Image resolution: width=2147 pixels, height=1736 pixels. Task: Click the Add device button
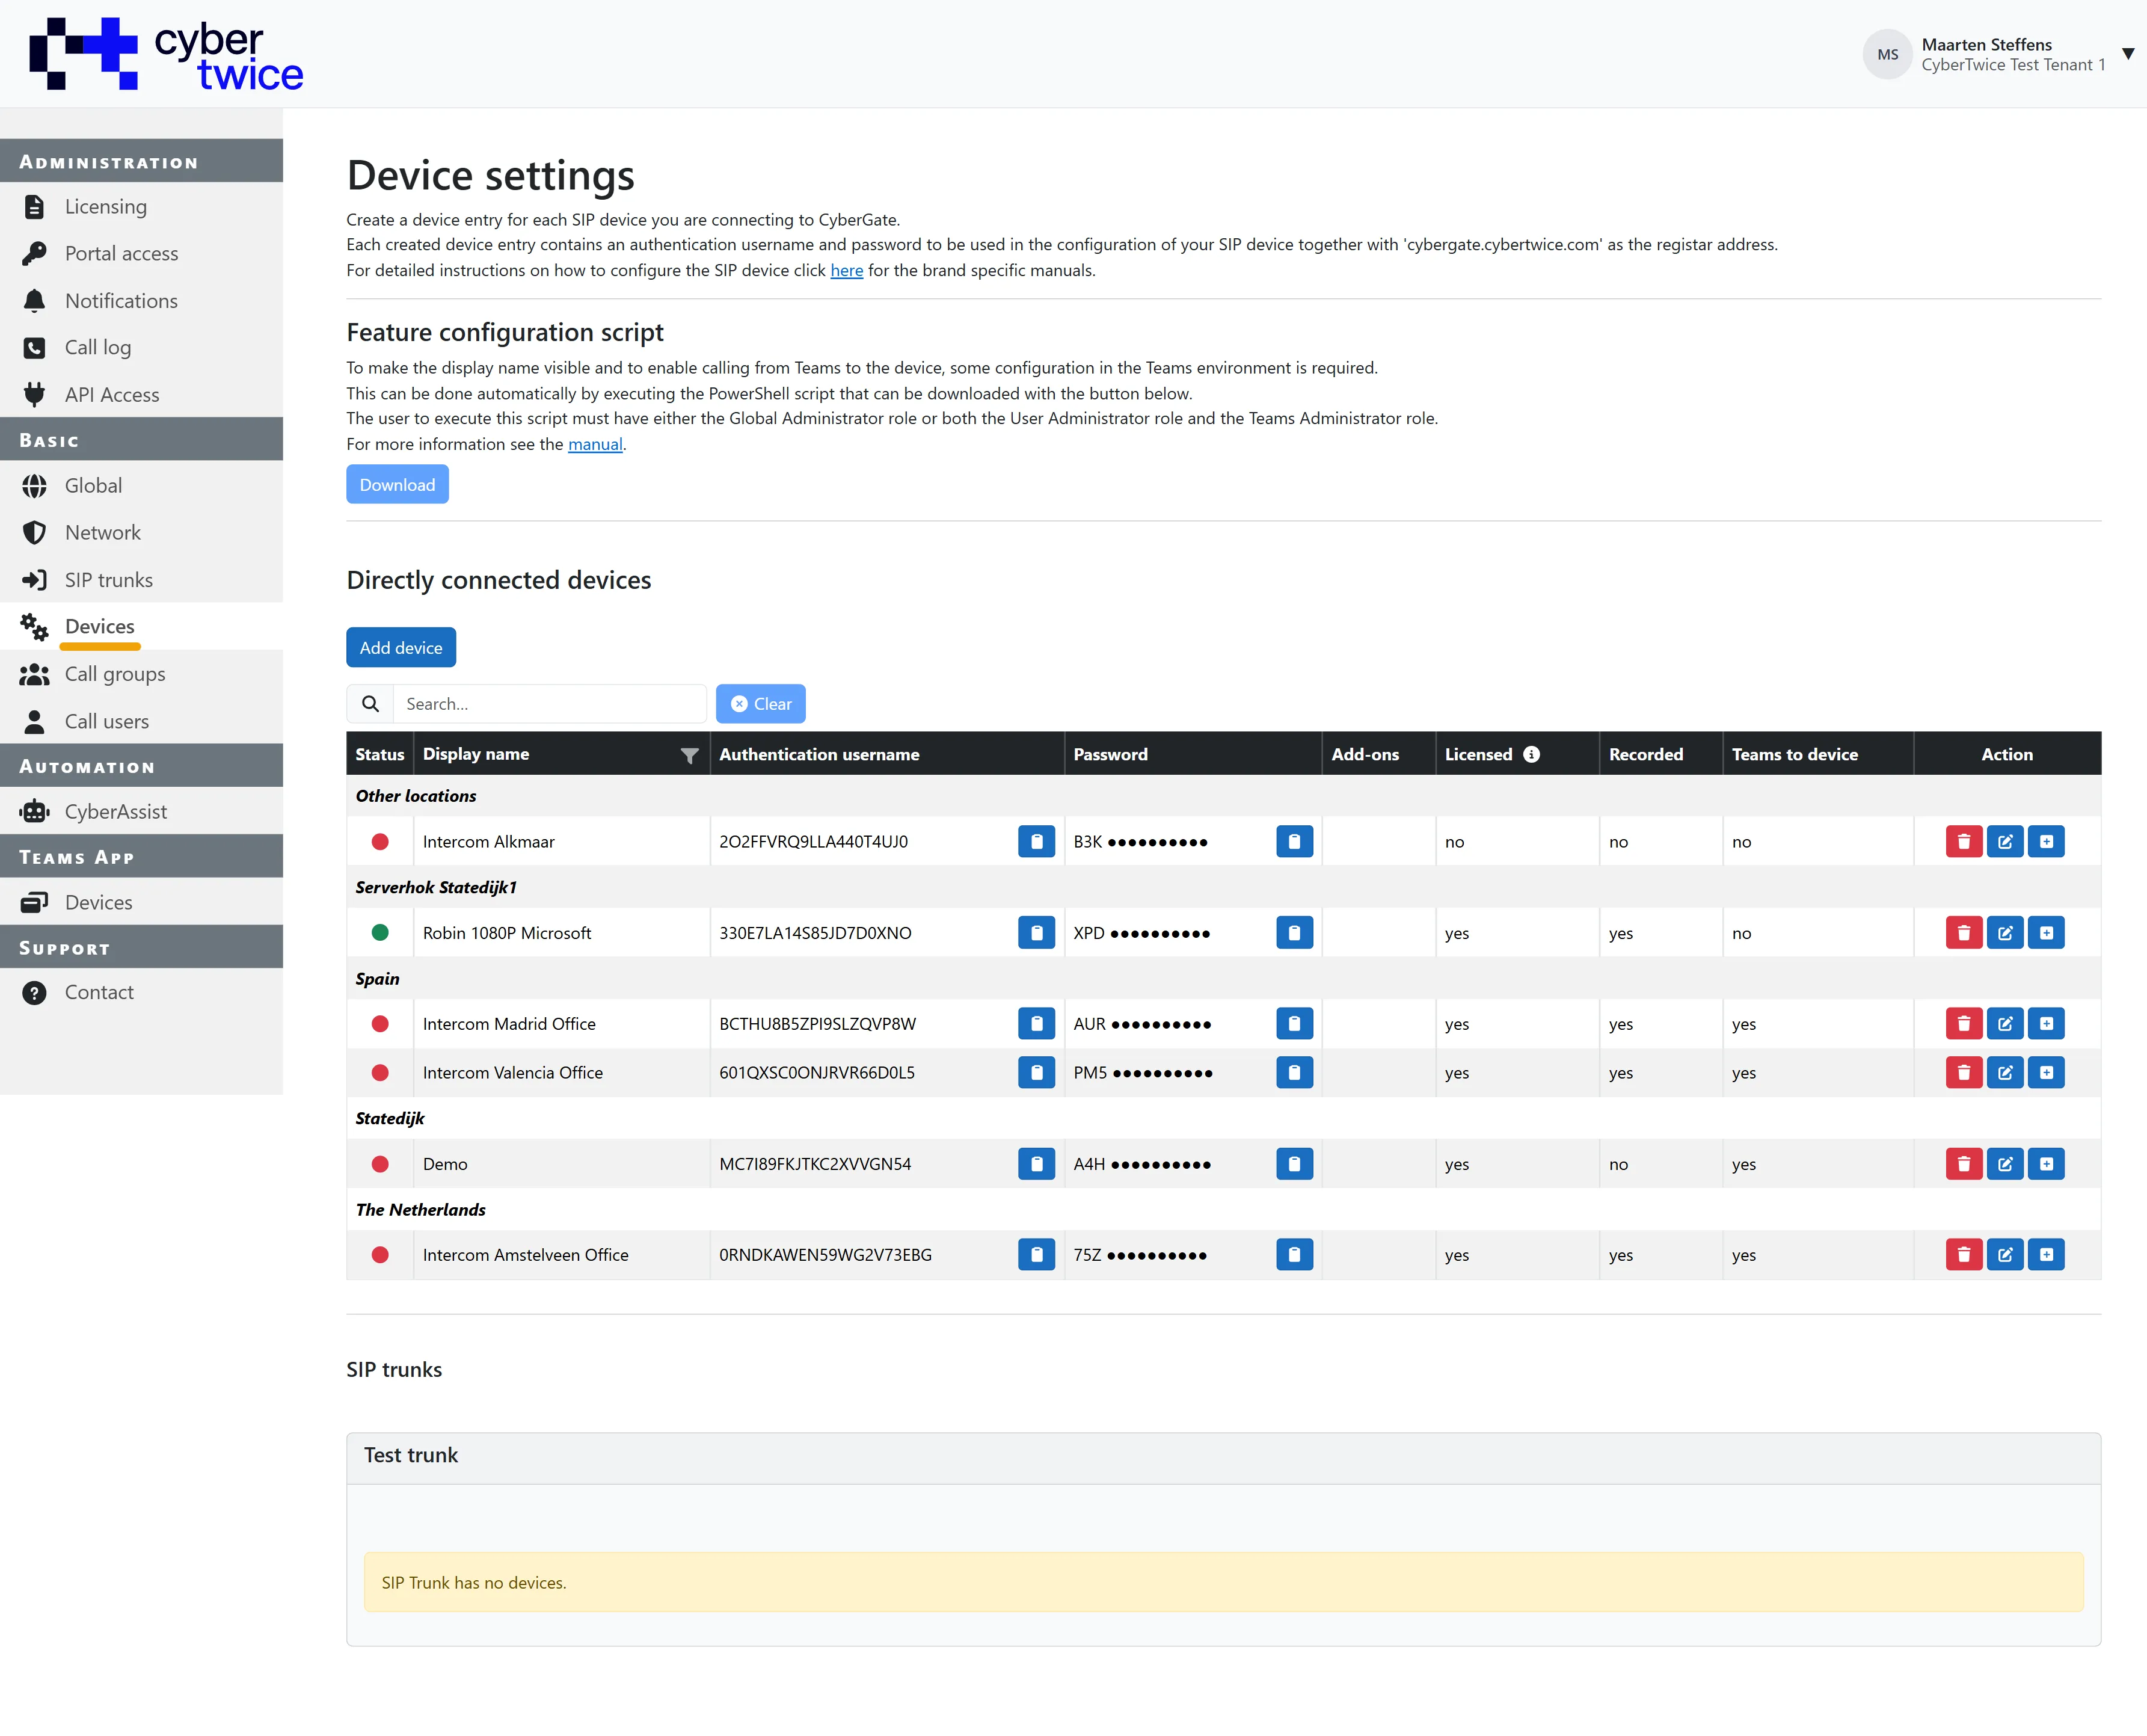tap(401, 648)
